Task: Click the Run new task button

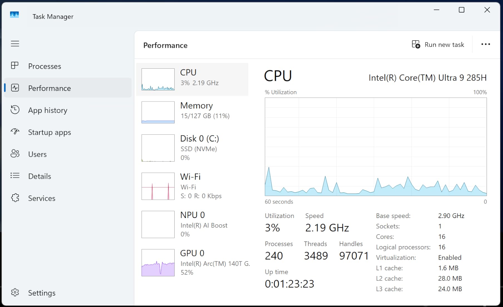Action: pos(438,44)
